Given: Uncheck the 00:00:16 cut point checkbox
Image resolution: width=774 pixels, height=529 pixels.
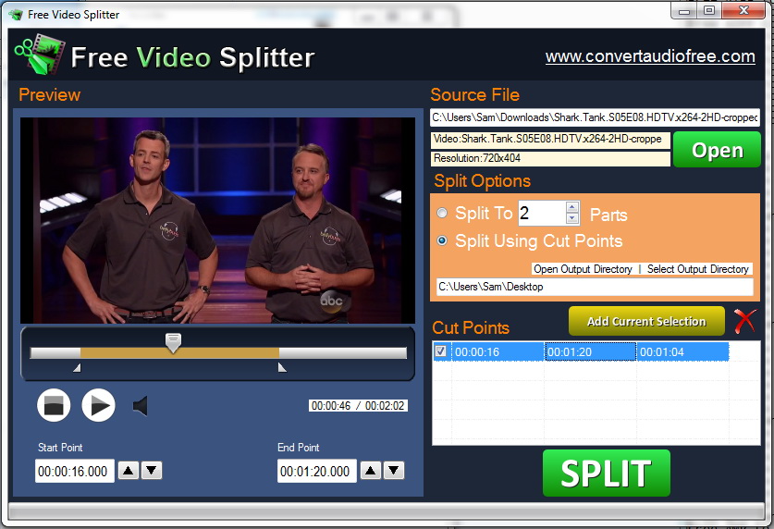Looking at the screenshot, I should (440, 351).
